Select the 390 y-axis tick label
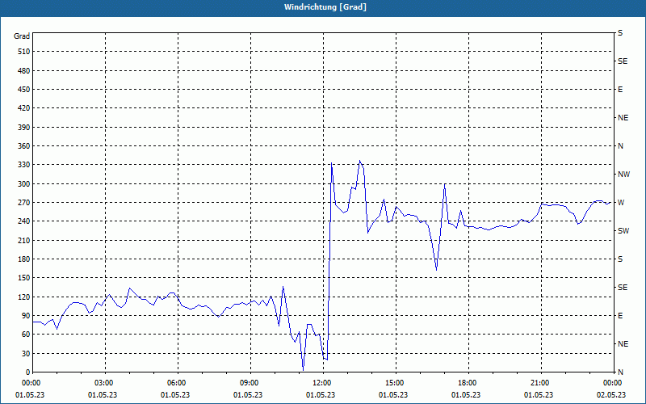Viewport: 646px width, 404px height. click(x=24, y=128)
